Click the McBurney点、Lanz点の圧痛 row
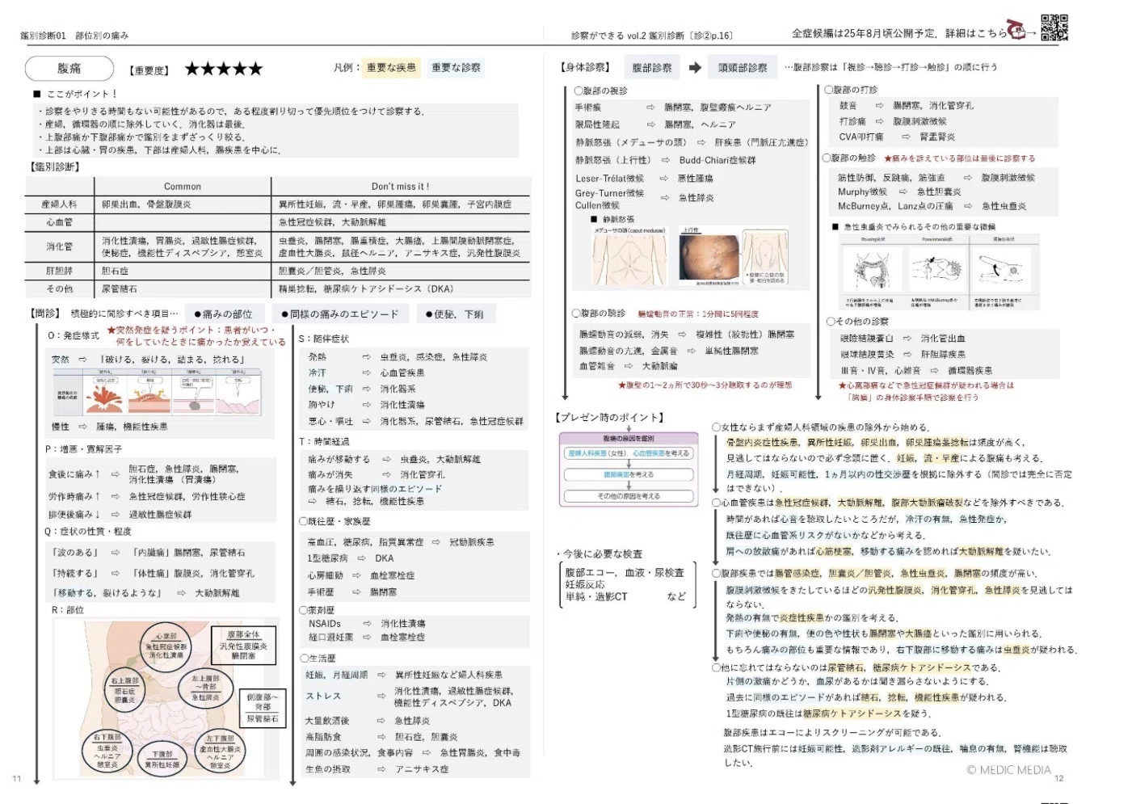Image resolution: width=1132 pixels, height=804 pixels. click(932, 207)
